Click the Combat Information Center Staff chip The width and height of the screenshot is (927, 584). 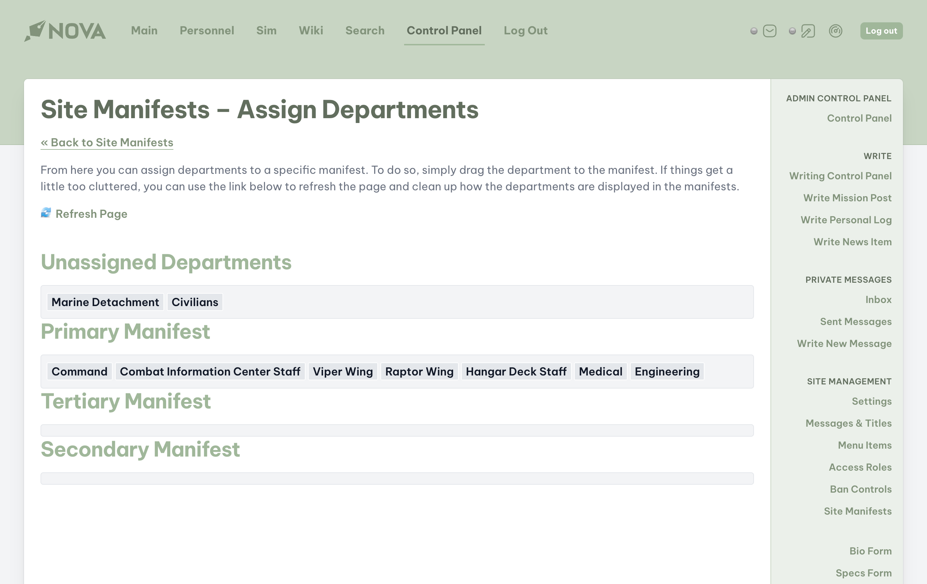click(210, 371)
